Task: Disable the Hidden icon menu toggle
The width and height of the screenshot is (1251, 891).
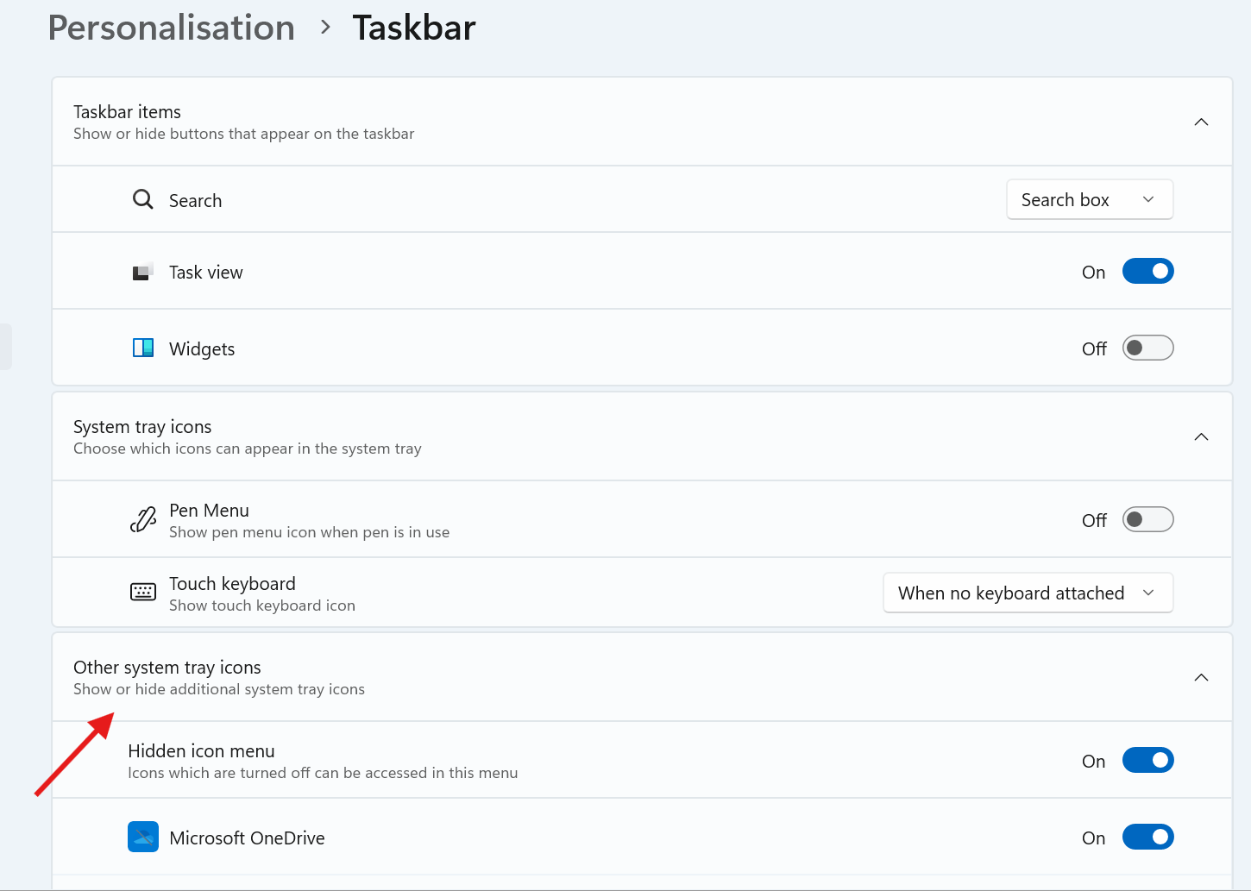Action: [x=1147, y=760]
